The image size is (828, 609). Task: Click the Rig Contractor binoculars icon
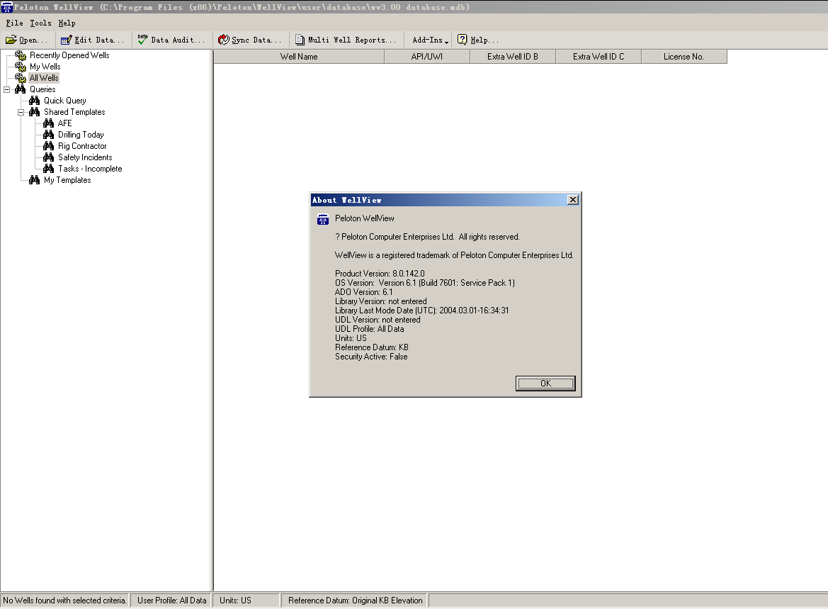pyautogui.click(x=49, y=146)
